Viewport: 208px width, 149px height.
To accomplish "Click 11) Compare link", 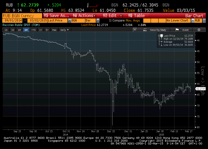I will (x=117, y=21).
